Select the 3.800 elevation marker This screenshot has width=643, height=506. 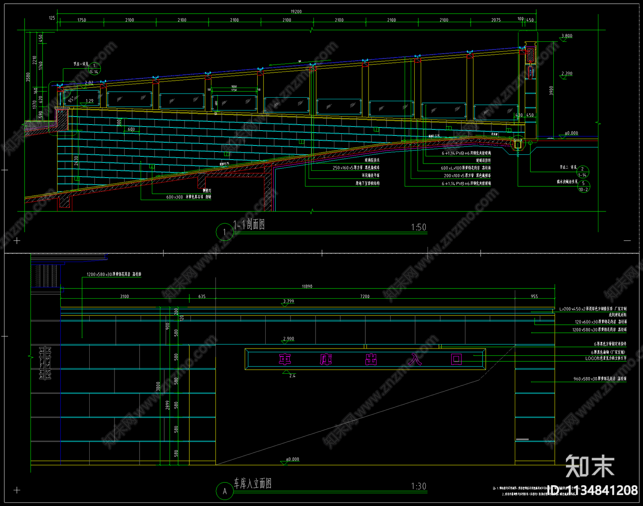click(567, 36)
